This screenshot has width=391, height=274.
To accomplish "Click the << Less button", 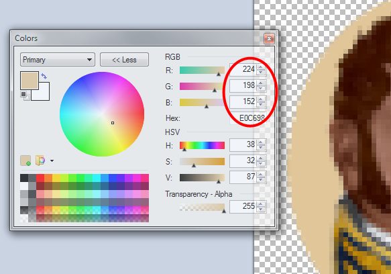I will [124, 60].
